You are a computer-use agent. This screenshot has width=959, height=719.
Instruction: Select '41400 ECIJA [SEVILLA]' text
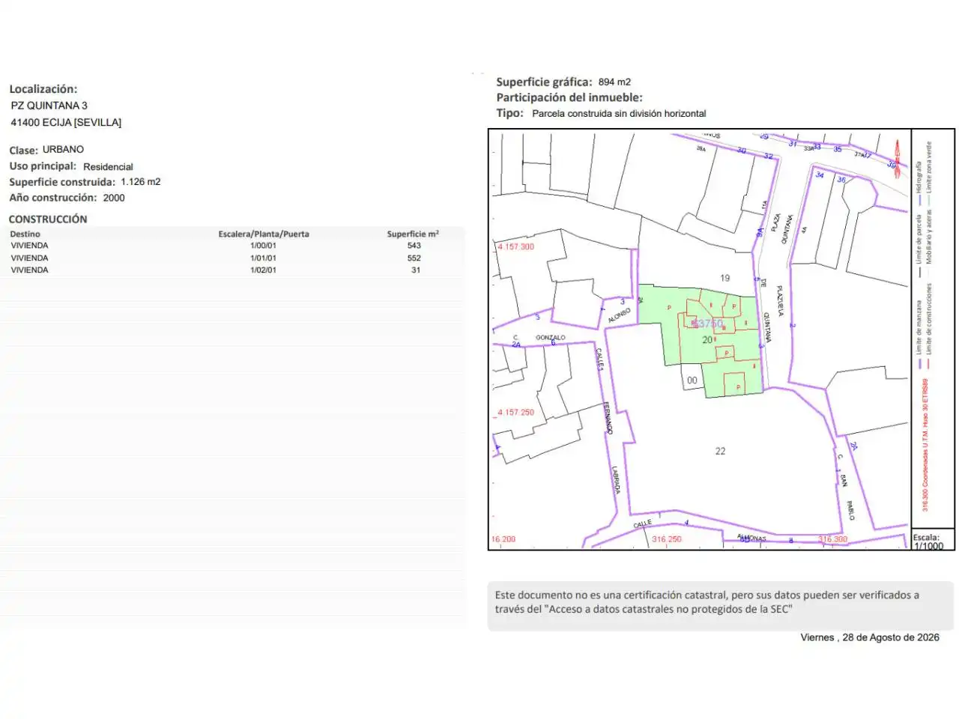66,122
